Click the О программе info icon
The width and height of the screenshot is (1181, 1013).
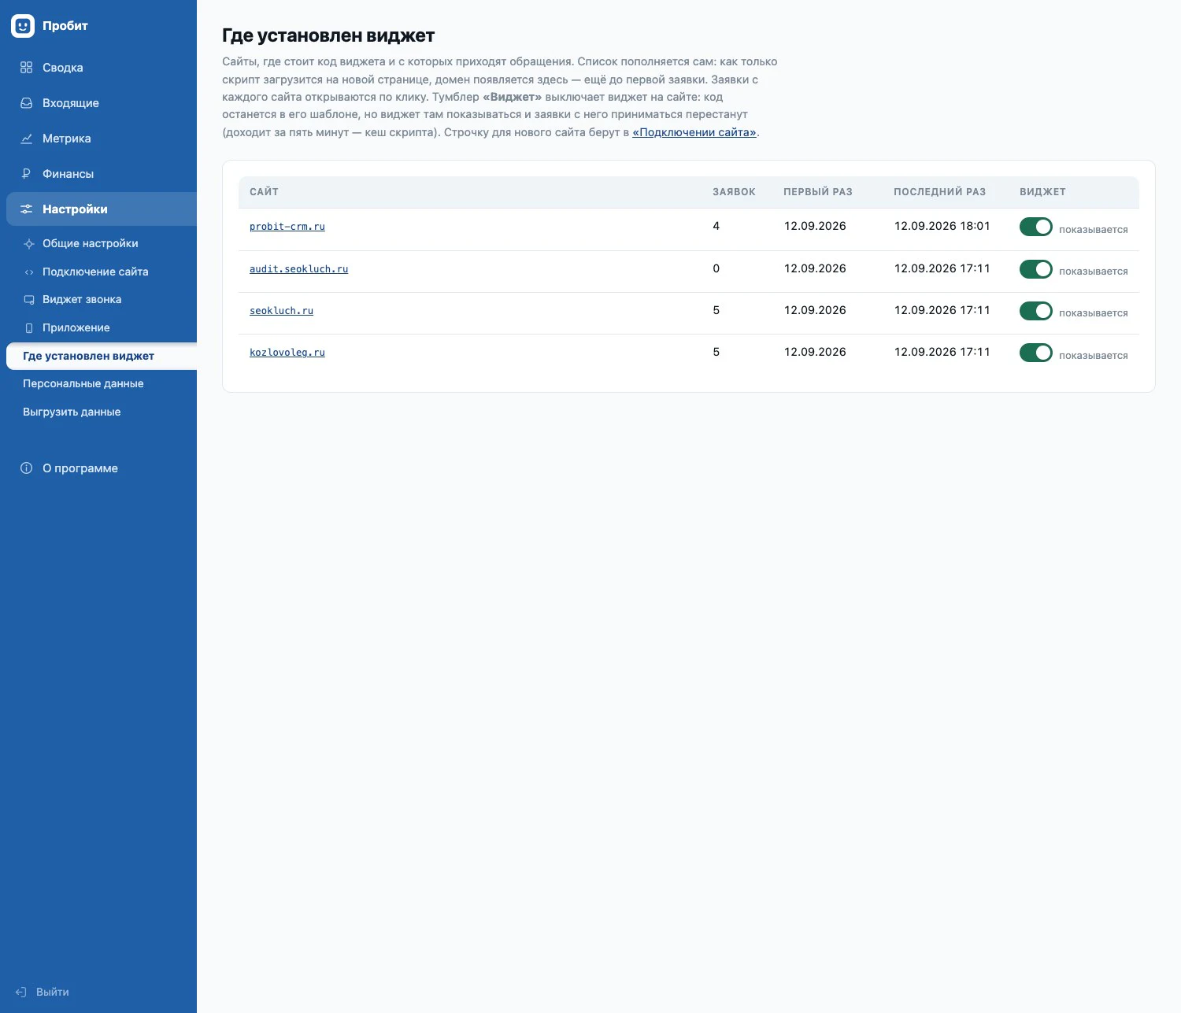click(26, 468)
